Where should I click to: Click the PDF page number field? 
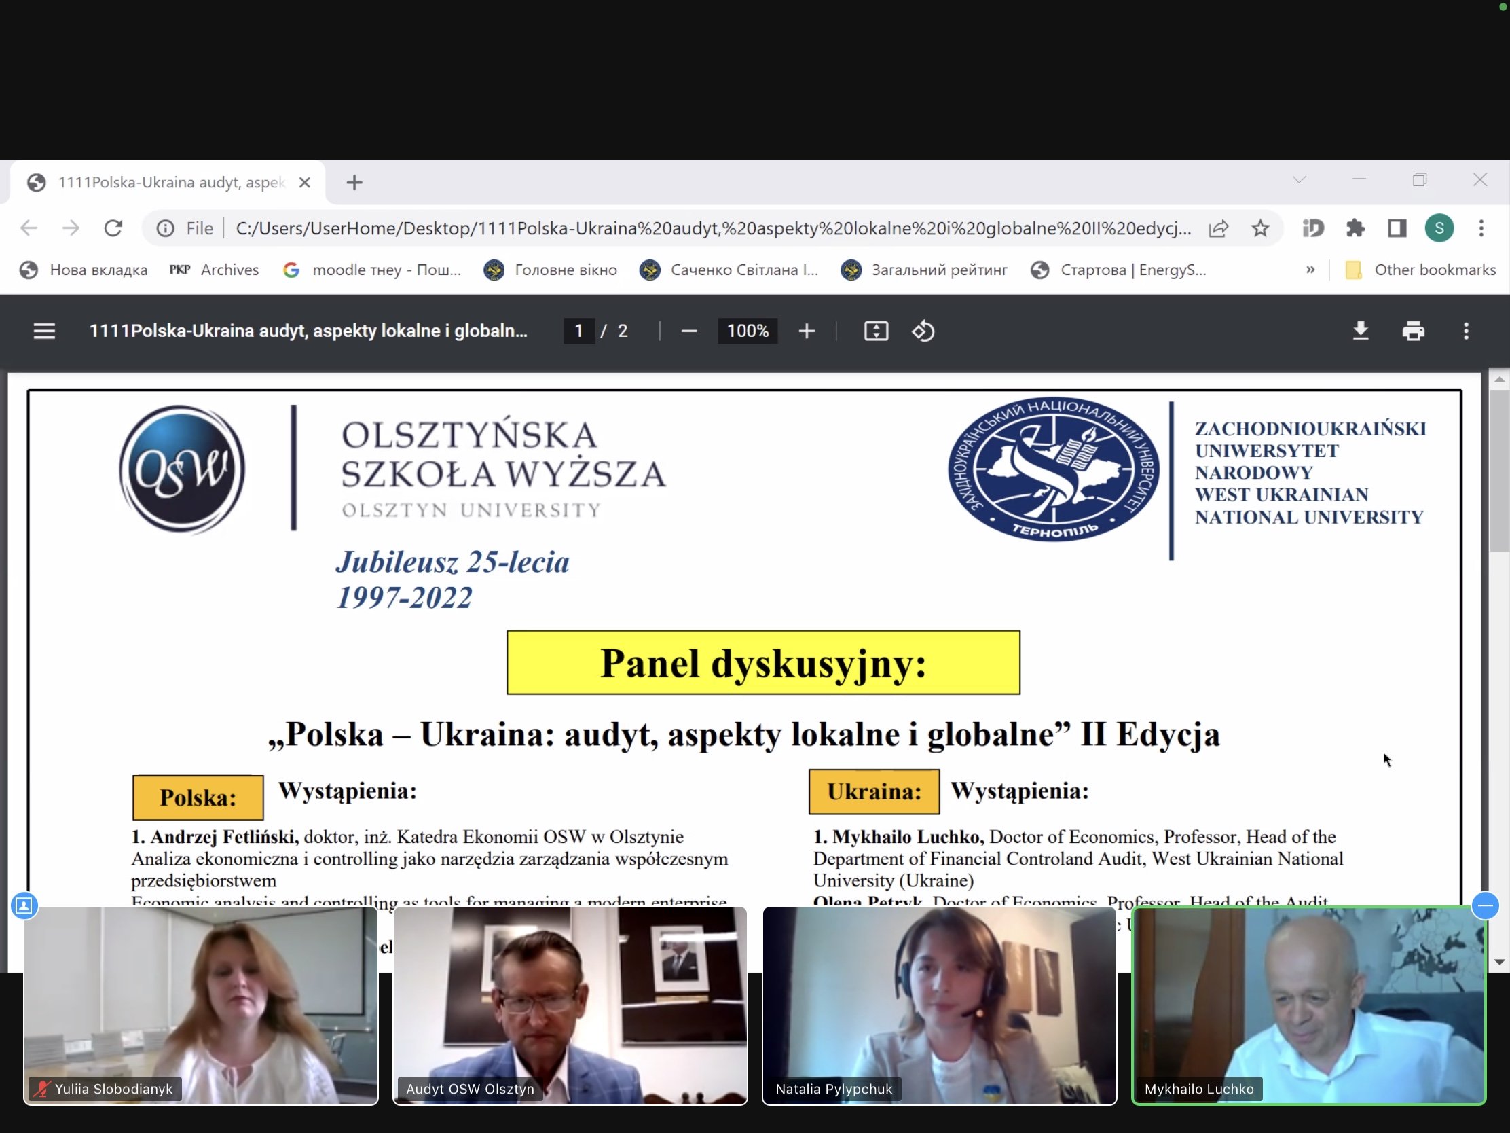(579, 331)
